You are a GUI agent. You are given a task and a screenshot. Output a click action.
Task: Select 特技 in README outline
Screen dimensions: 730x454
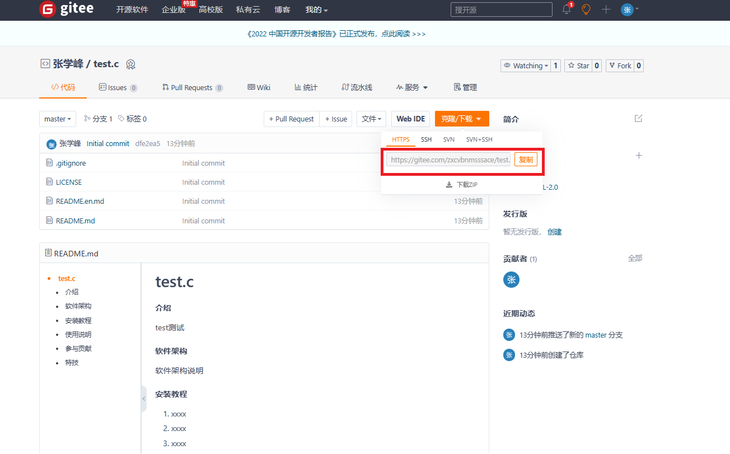pos(72,363)
